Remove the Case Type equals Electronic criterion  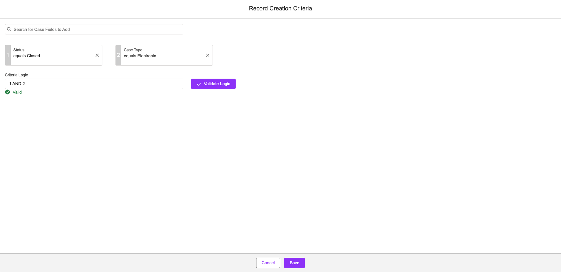click(208, 55)
